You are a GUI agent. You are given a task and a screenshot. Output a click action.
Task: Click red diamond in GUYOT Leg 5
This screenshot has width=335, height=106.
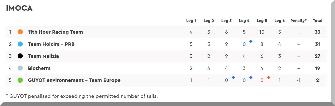tap(269, 77)
